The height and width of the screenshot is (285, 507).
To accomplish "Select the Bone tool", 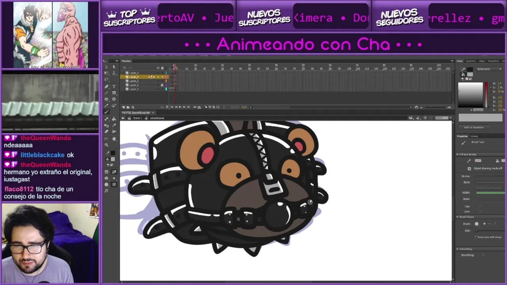I will click(106, 119).
